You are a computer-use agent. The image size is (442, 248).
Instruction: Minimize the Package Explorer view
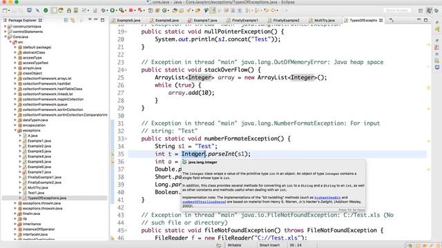(96, 20)
